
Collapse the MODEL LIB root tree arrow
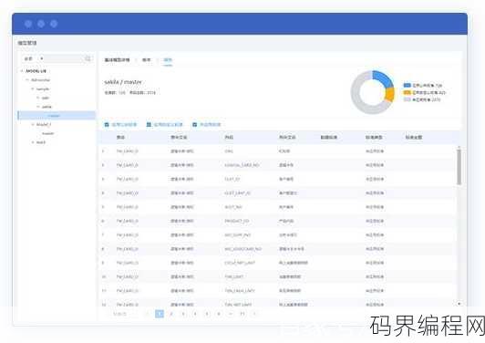tap(22, 71)
